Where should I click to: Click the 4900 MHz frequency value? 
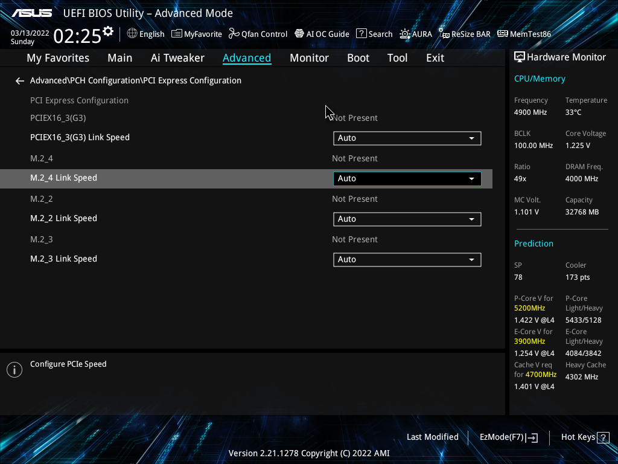(x=530, y=112)
